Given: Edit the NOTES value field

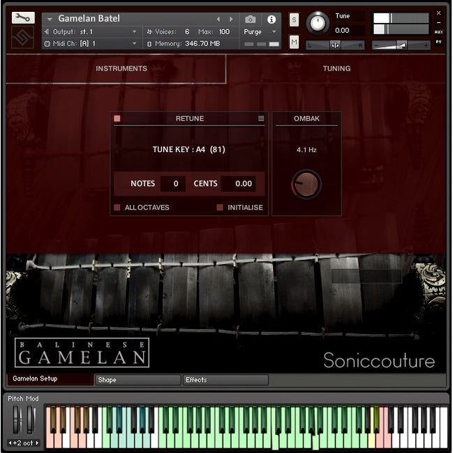Looking at the screenshot, I should tap(173, 184).
